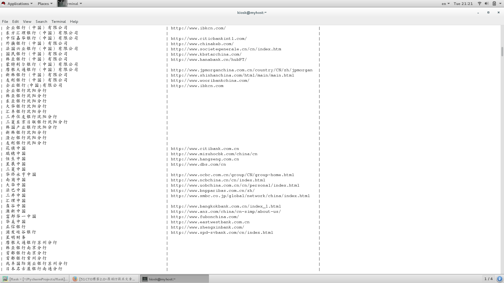Click the ncbchina.cn URL
Screen dimensions: 504x283
point(218,180)
